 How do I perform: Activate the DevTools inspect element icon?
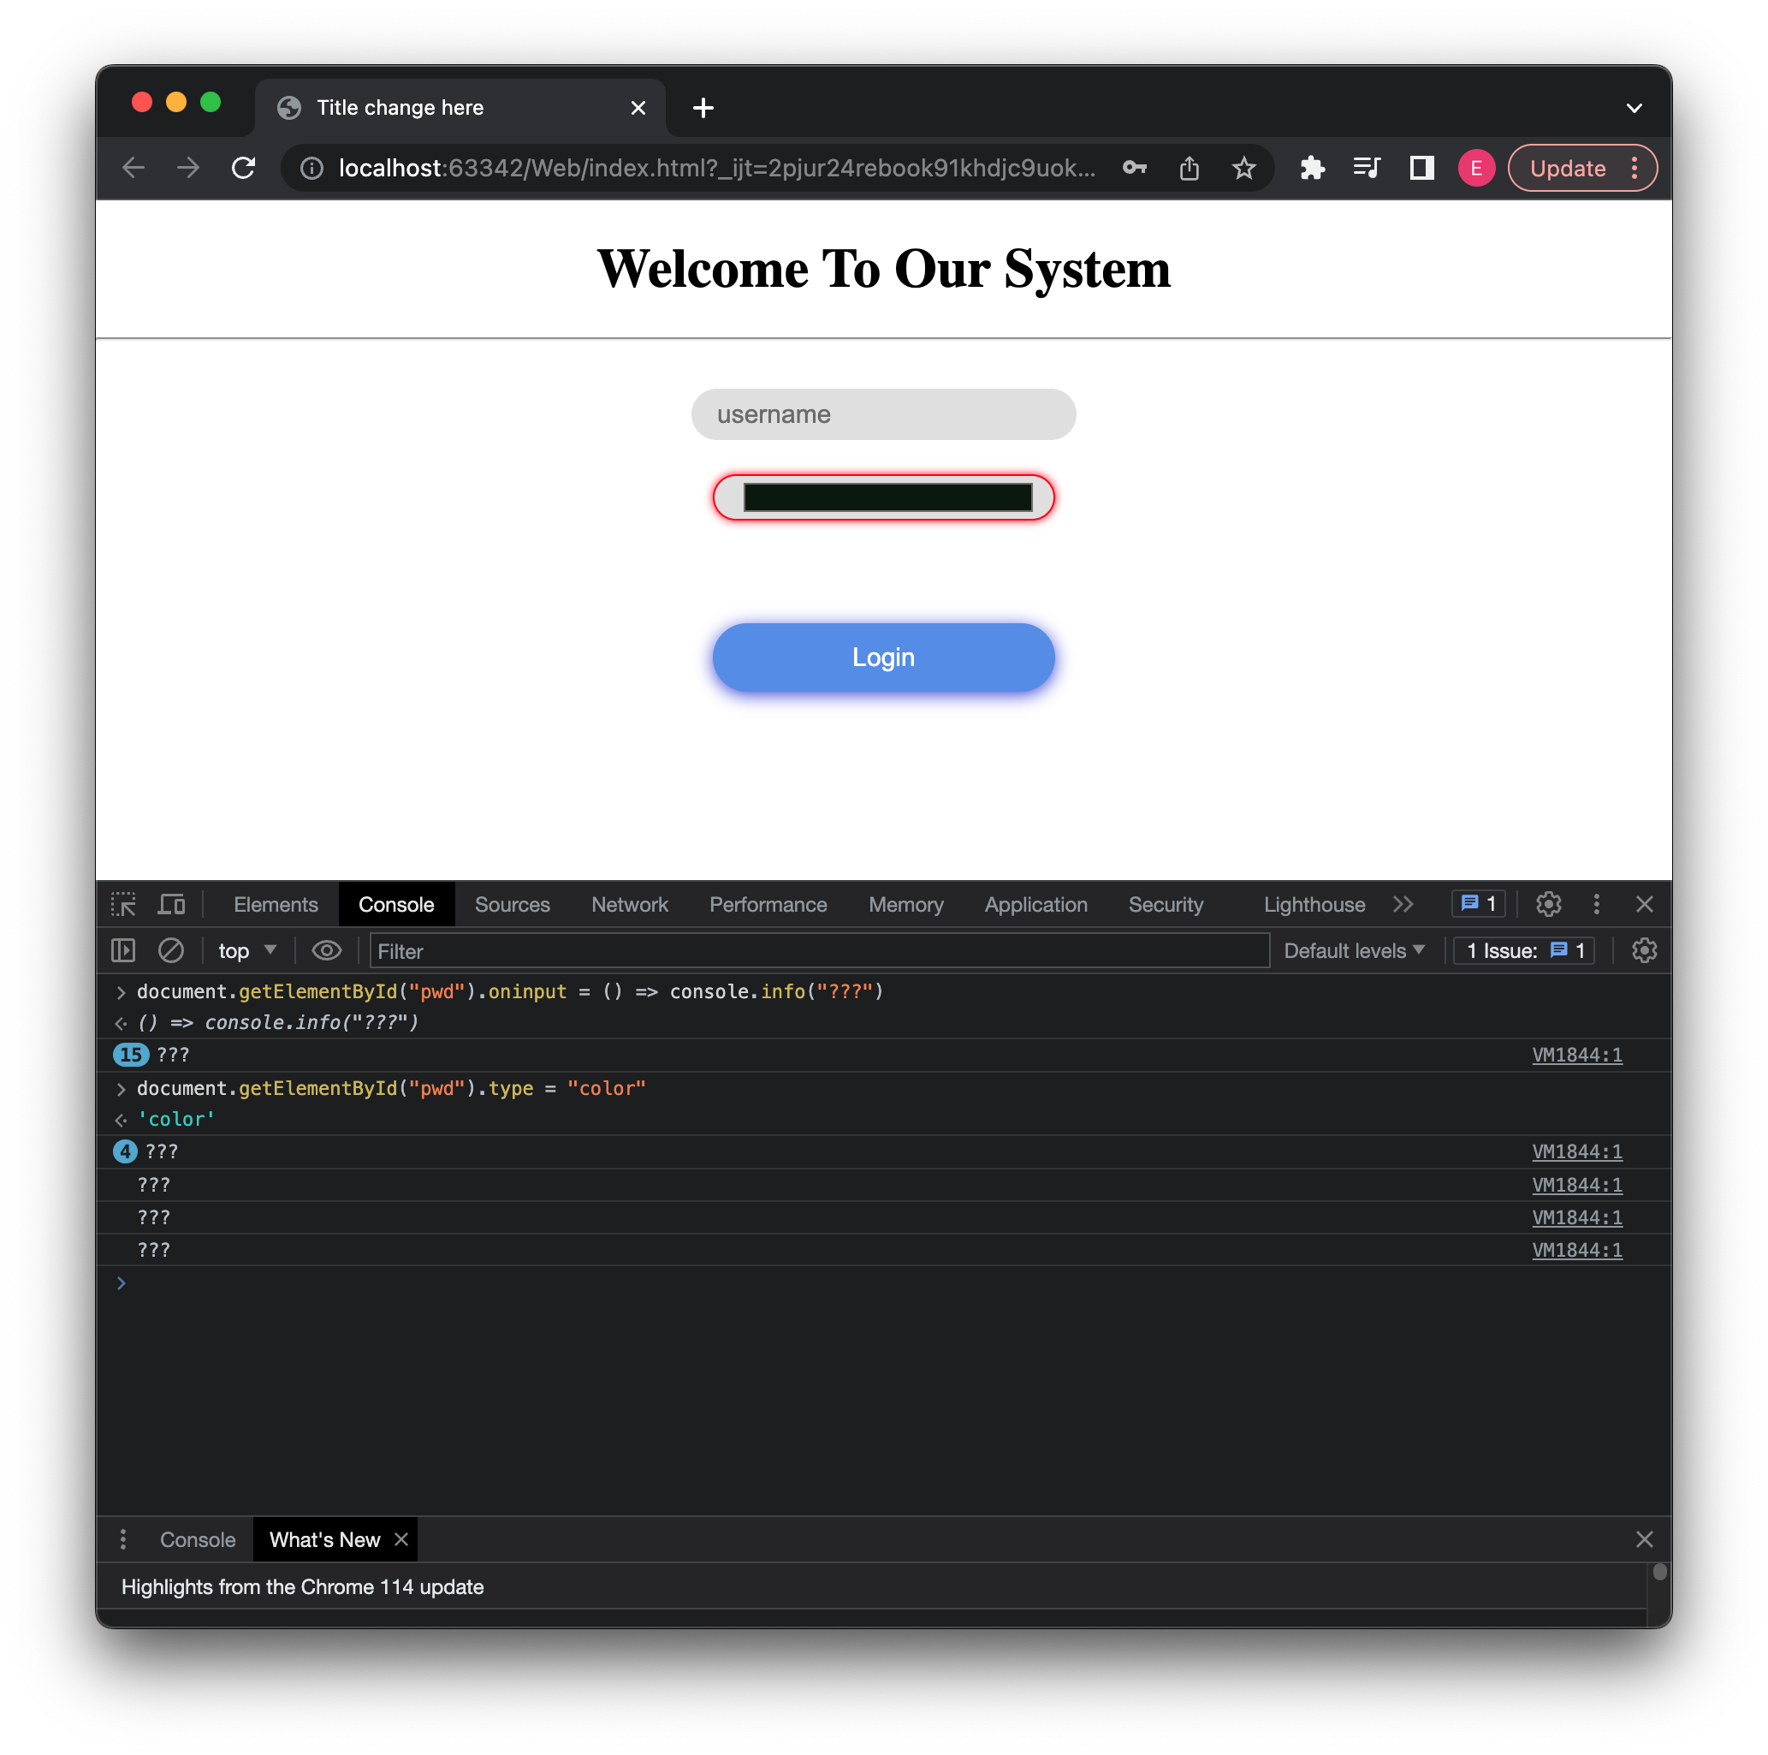[x=123, y=905]
